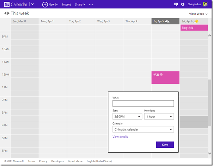213x166 pixels.
Task: Click the Chingfa Lee account name
Action: click(194, 4)
